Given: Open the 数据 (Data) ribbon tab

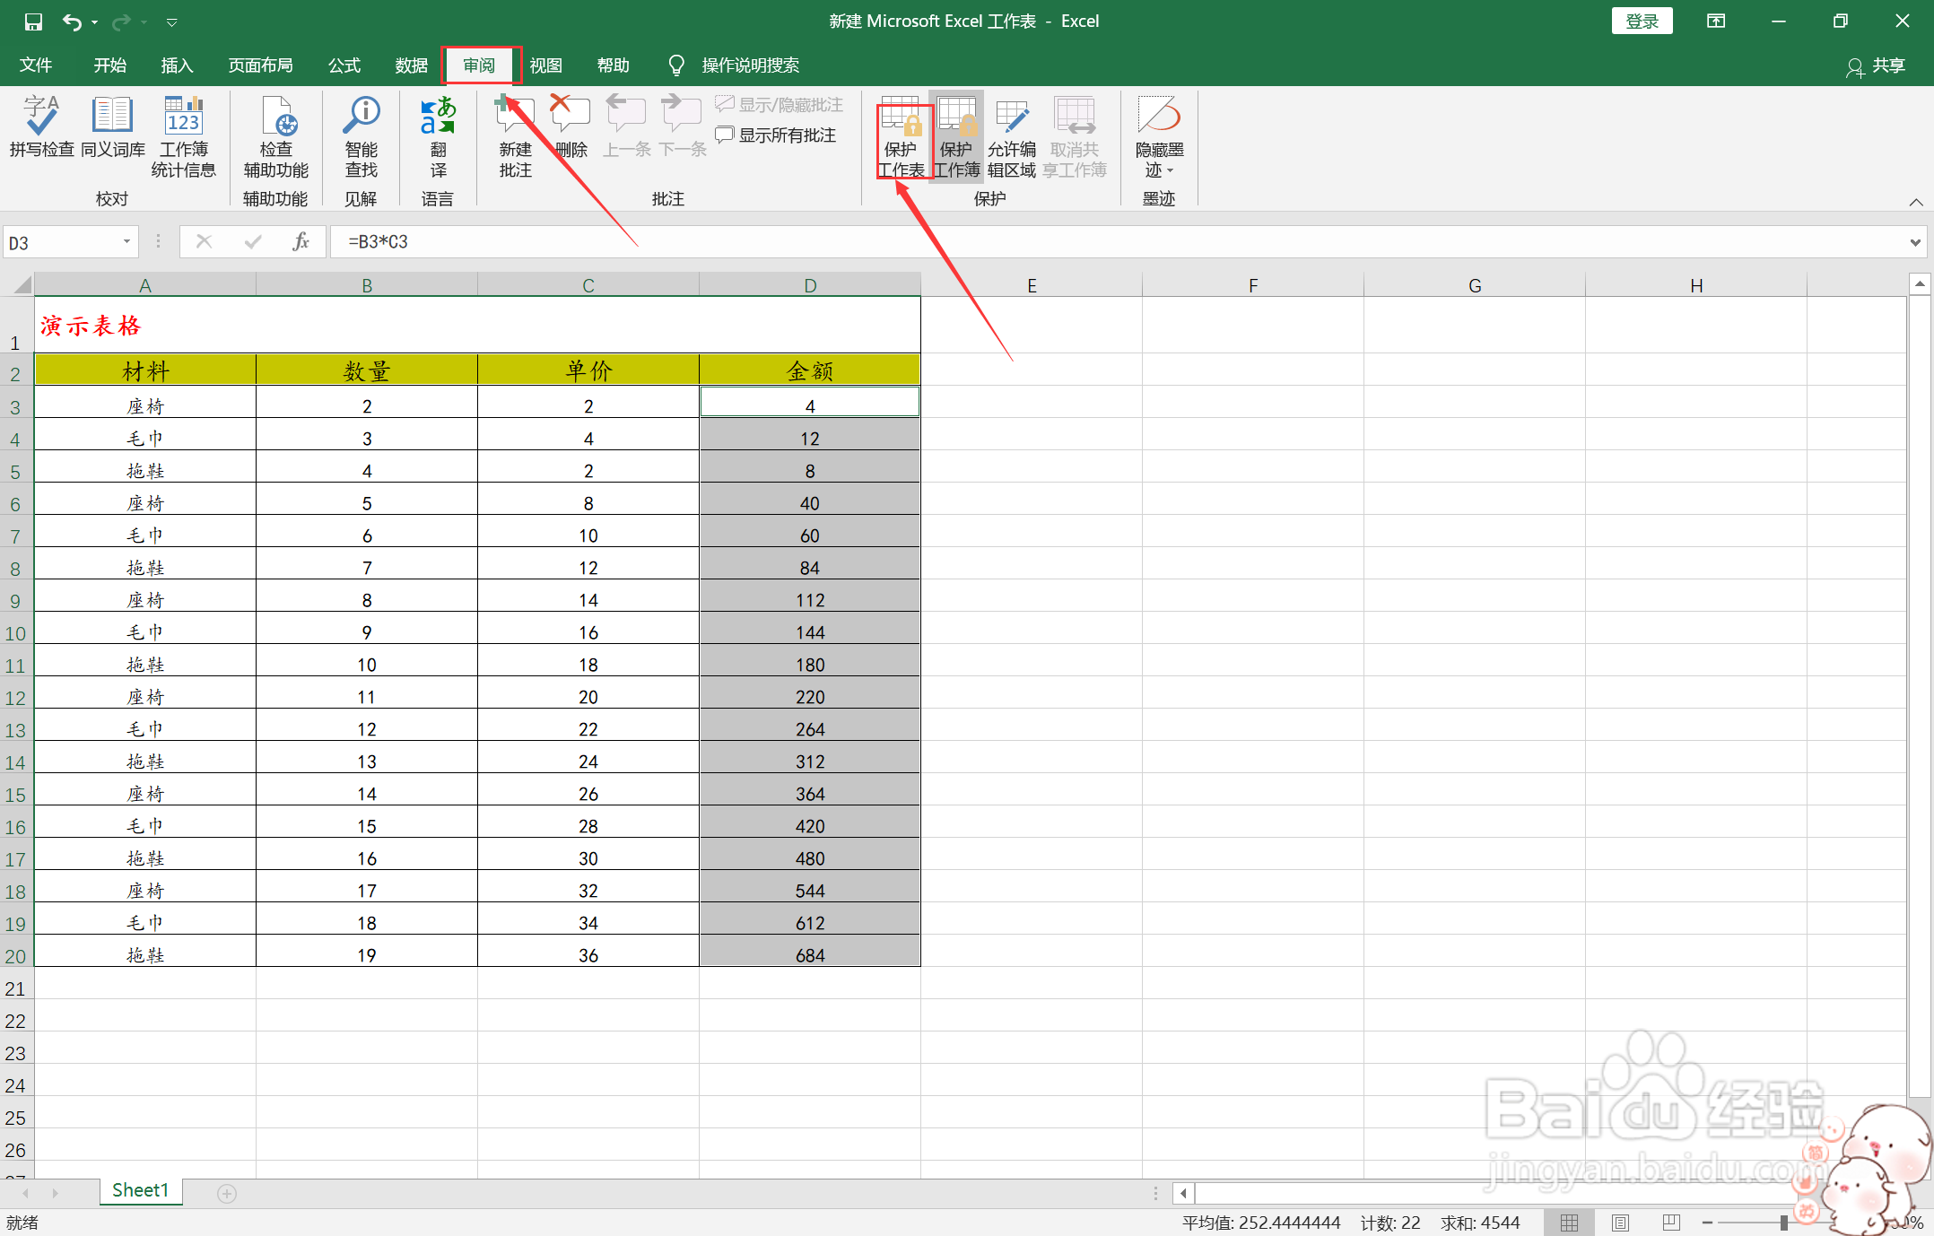Looking at the screenshot, I should point(412,65).
